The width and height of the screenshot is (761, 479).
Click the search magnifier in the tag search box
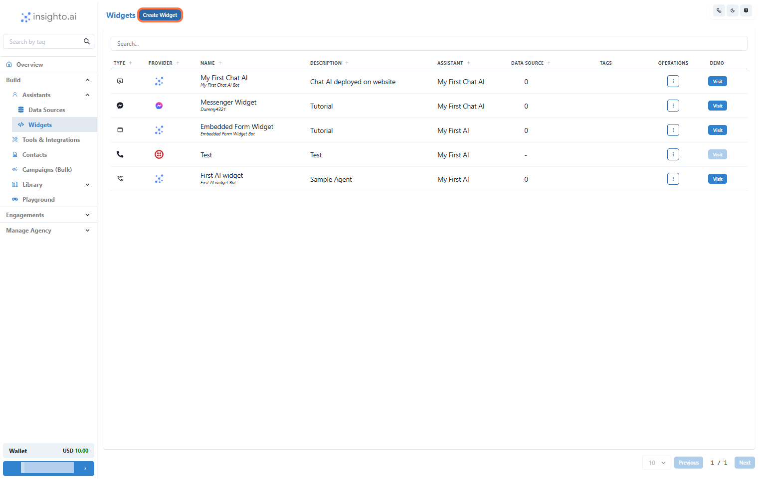[87, 41]
